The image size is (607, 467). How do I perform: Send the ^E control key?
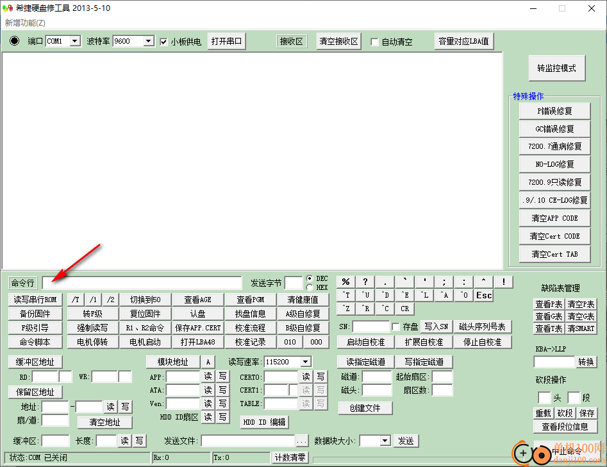pyautogui.click(x=405, y=295)
